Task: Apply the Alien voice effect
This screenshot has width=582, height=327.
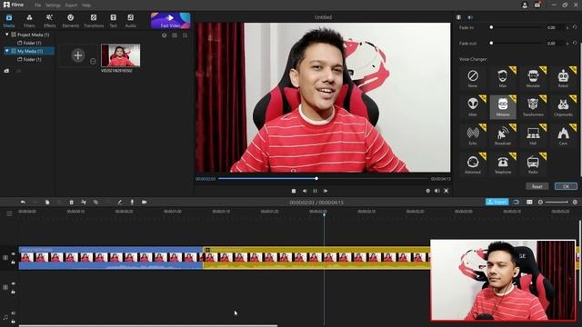Action: pyautogui.click(x=473, y=106)
